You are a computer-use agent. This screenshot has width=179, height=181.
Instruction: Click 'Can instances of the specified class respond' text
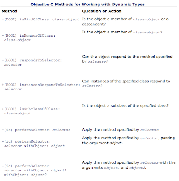tap(126, 83)
